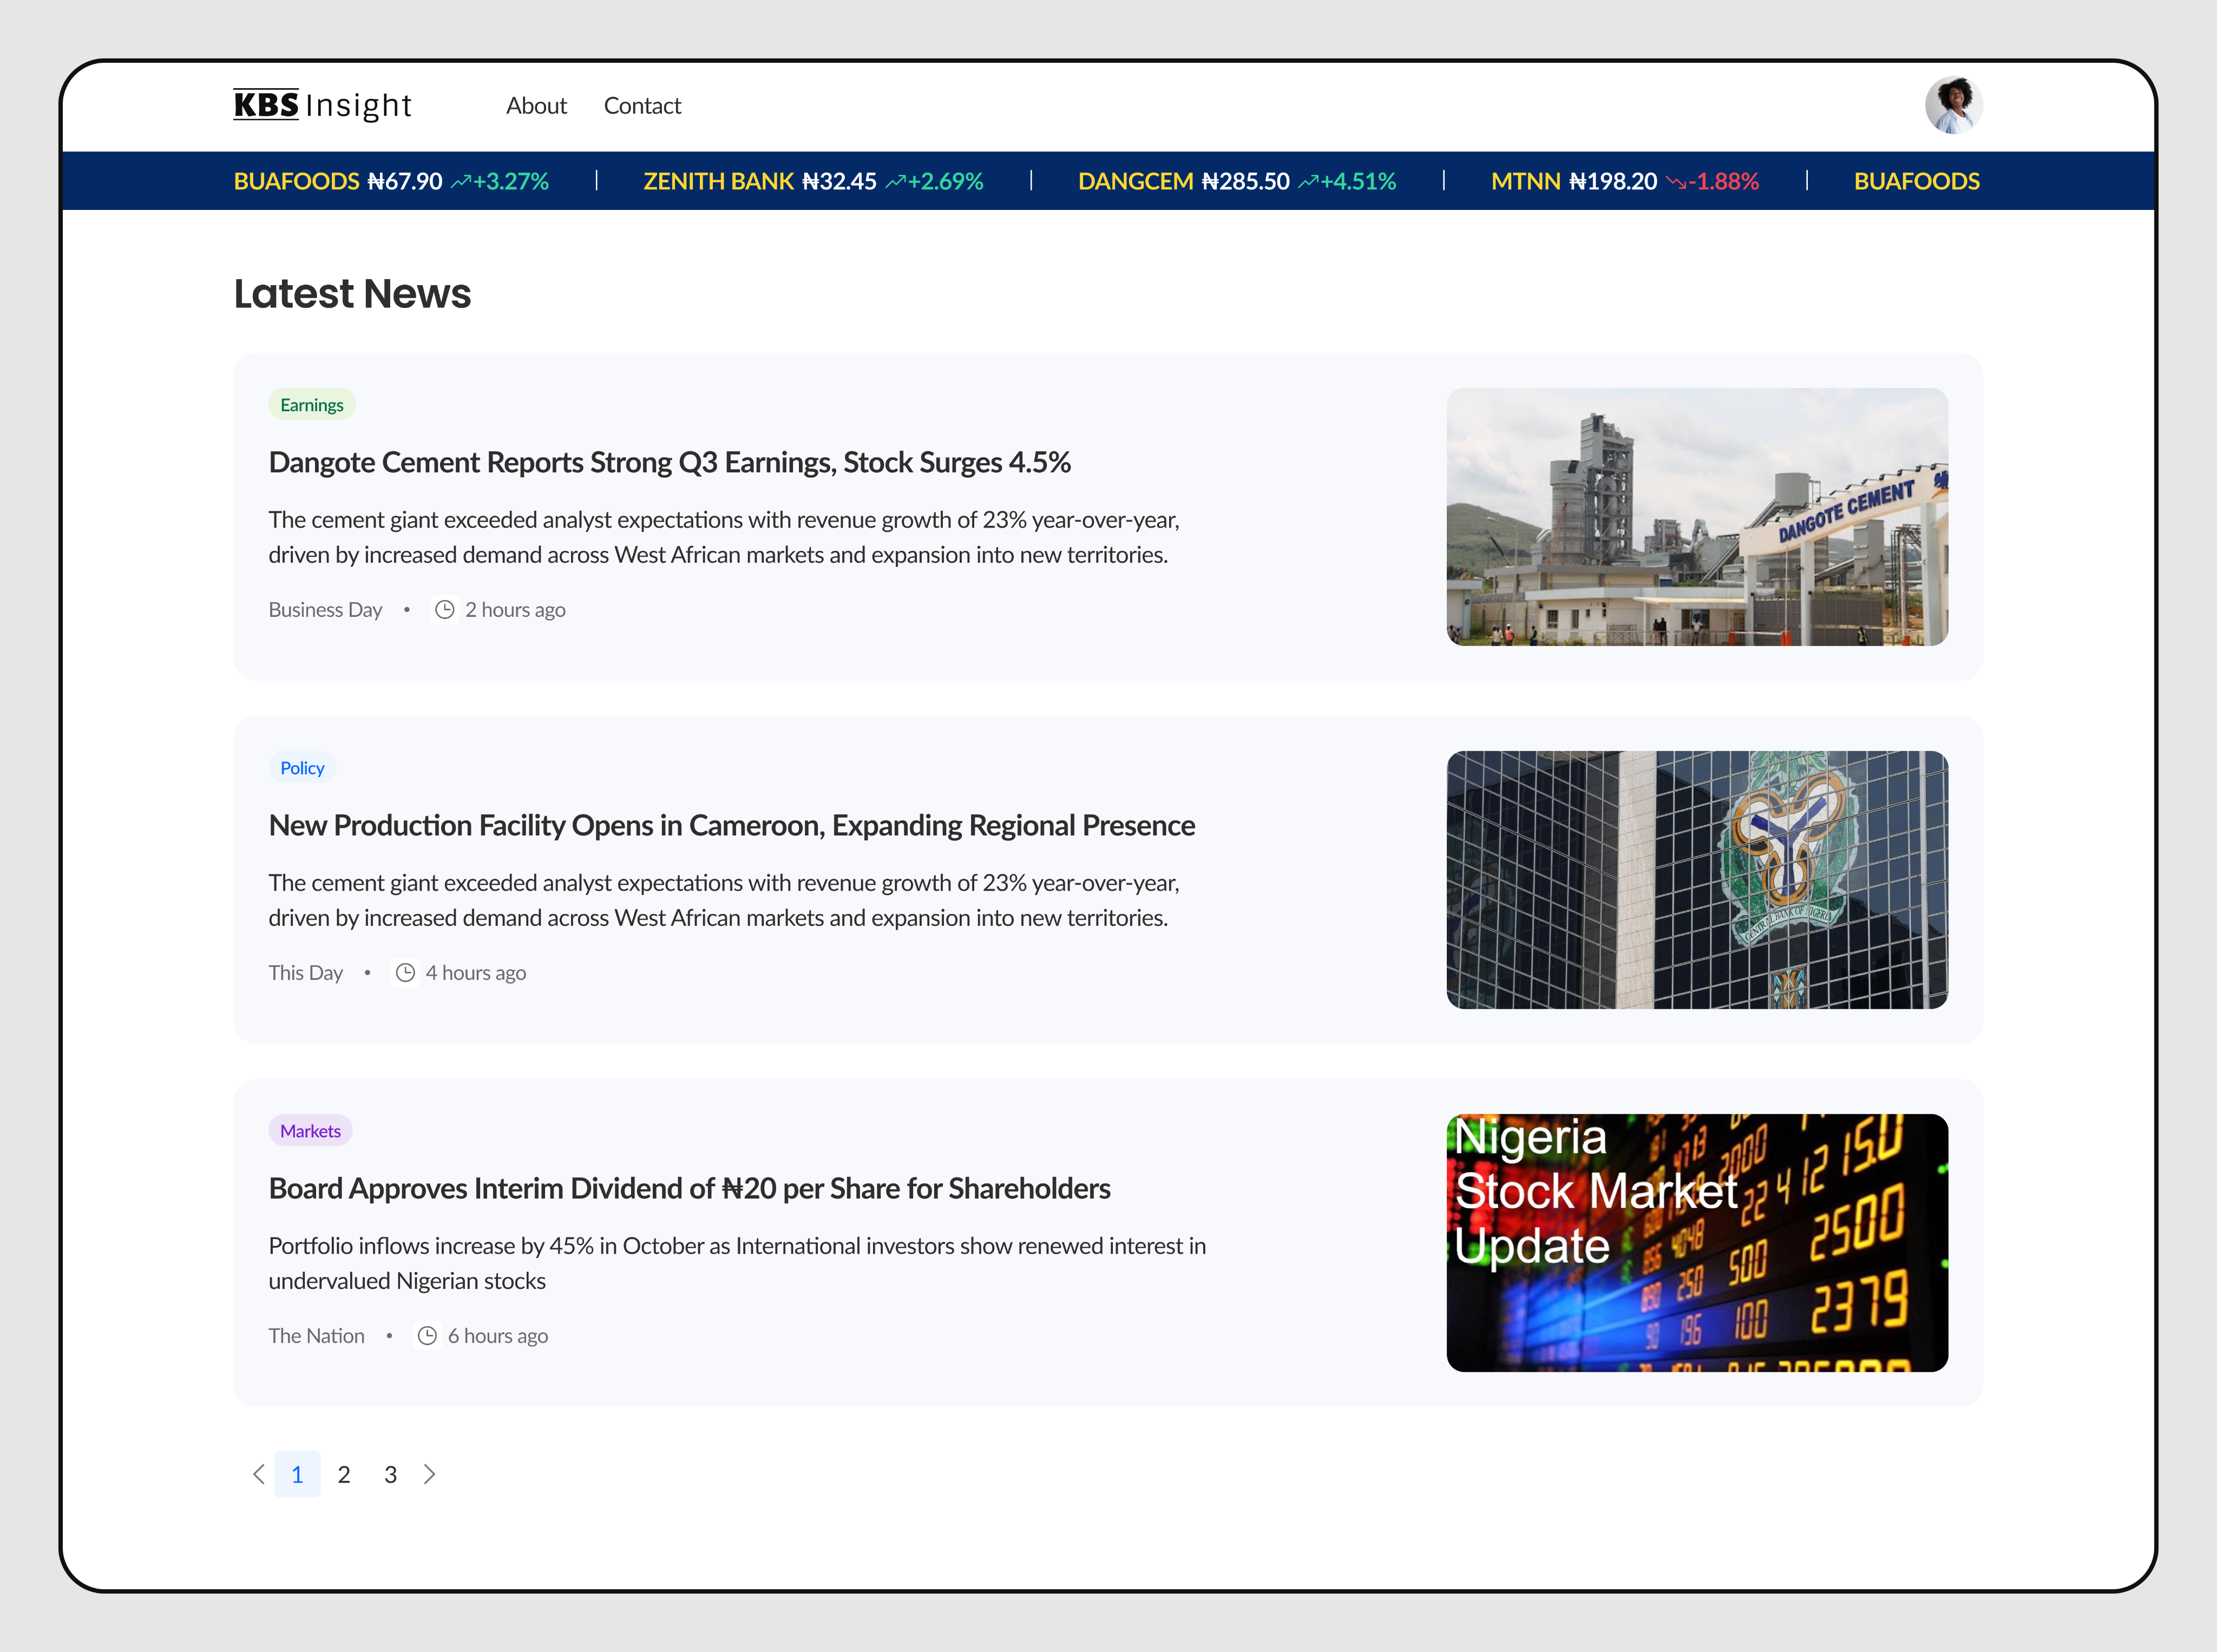Screen dimensions: 2217x1652
Task: Click the KBS Insight logo
Action: tap(321, 104)
